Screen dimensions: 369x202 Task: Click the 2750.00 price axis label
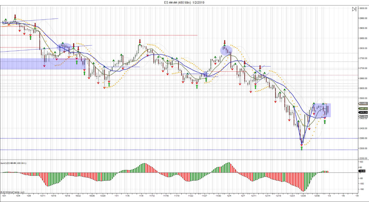[364, 58]
